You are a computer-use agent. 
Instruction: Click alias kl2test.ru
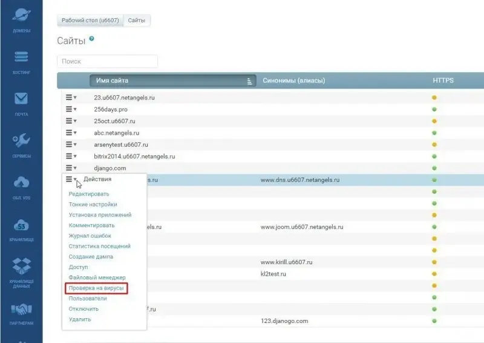pos(273,274)
